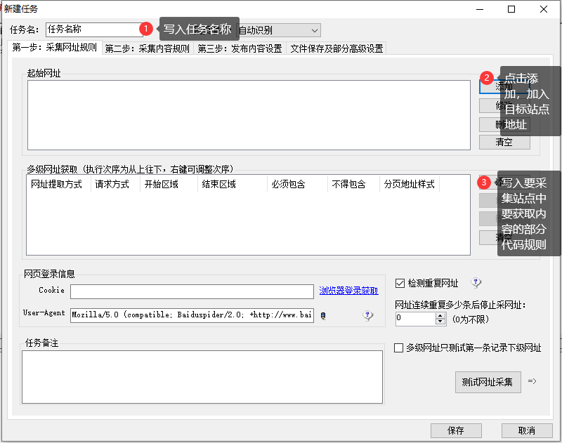
Task: Click help icon next to User-Agent field
Action: (367, 315)
